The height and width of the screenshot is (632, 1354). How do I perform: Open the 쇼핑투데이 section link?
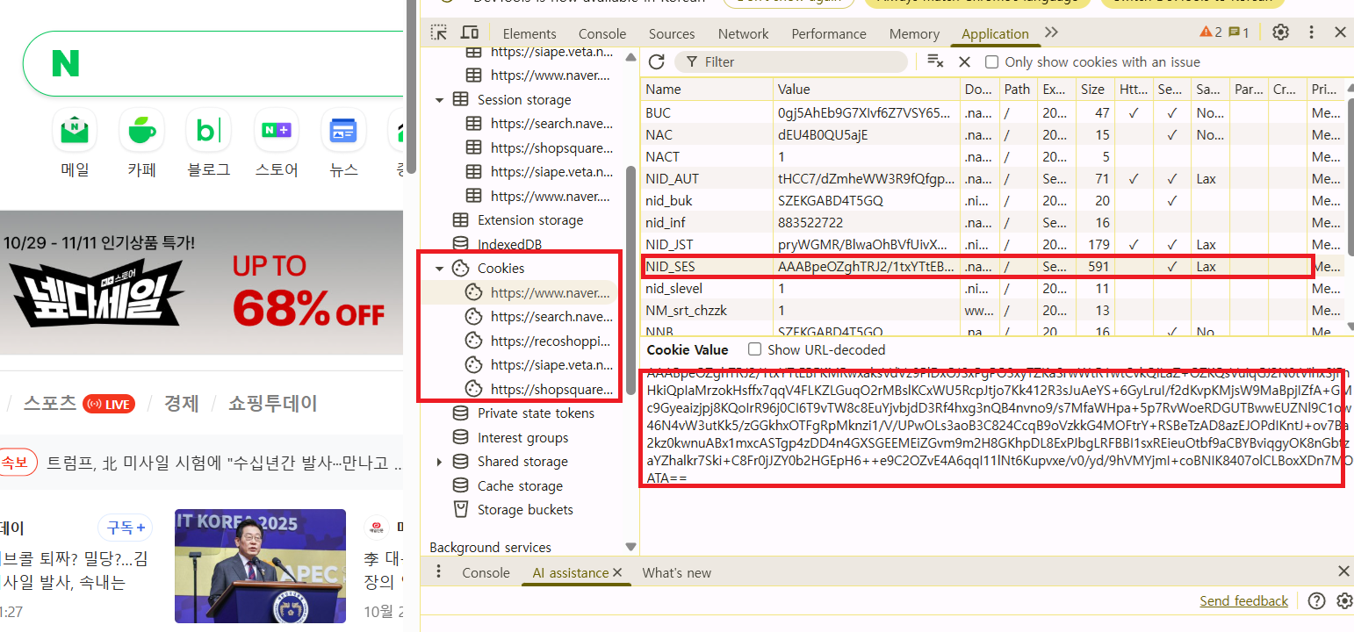(x=272, y=403)
